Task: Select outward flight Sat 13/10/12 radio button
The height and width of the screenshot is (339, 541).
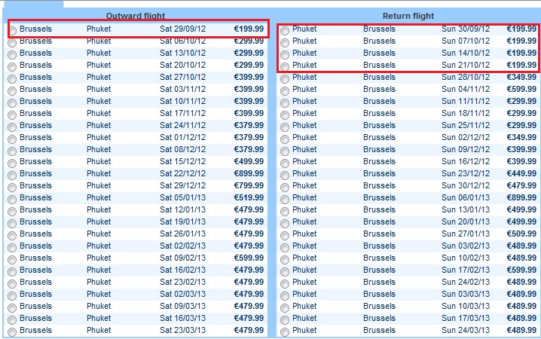Action: click(x=12, y=55)
